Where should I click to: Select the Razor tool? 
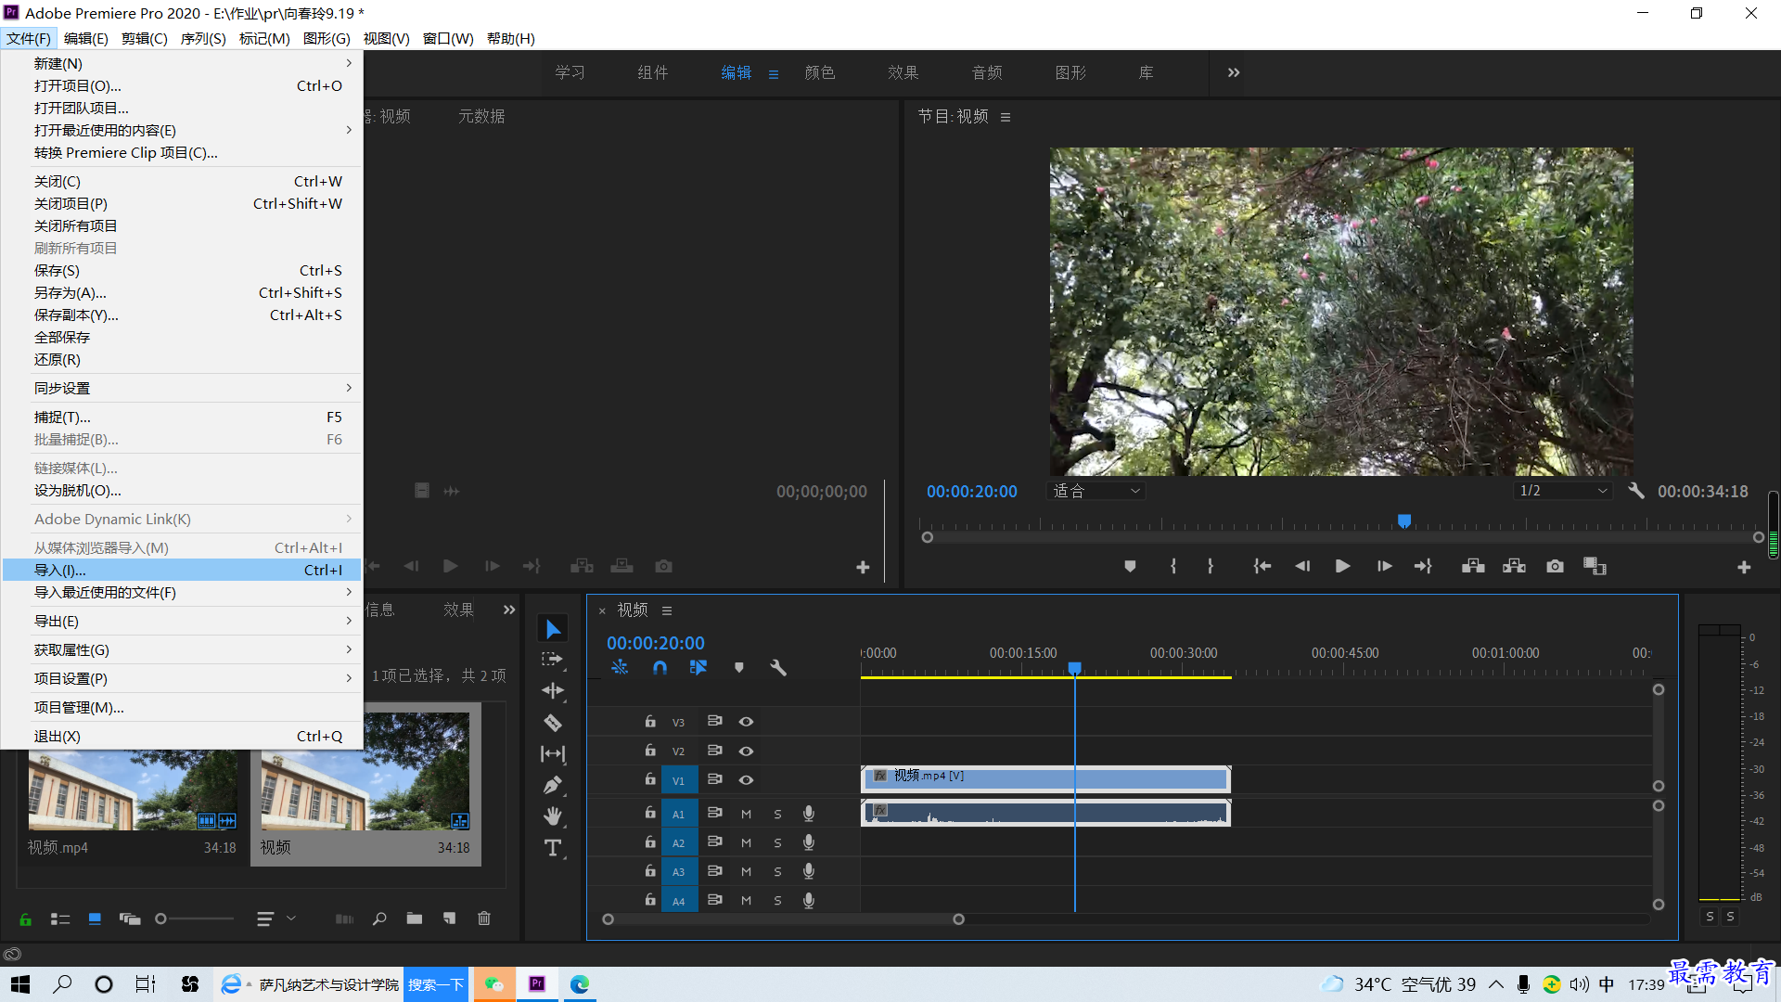click(x=553, y=723)
